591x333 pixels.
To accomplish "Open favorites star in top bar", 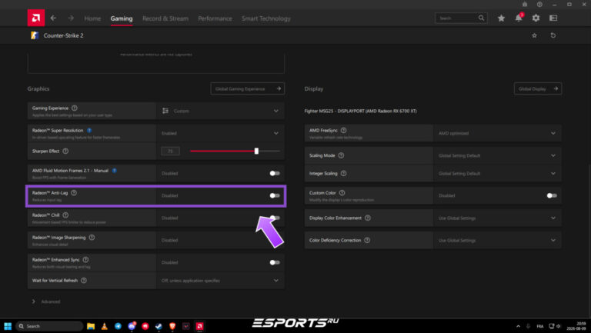I will [501, 18].
